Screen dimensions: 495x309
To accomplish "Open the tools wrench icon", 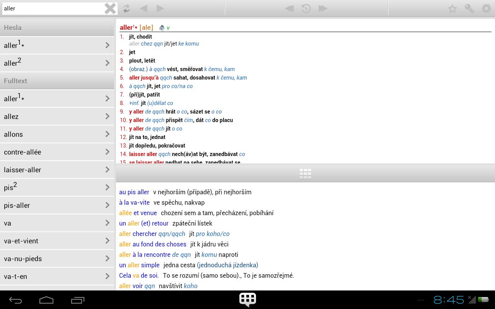I will tap(469, 8).
